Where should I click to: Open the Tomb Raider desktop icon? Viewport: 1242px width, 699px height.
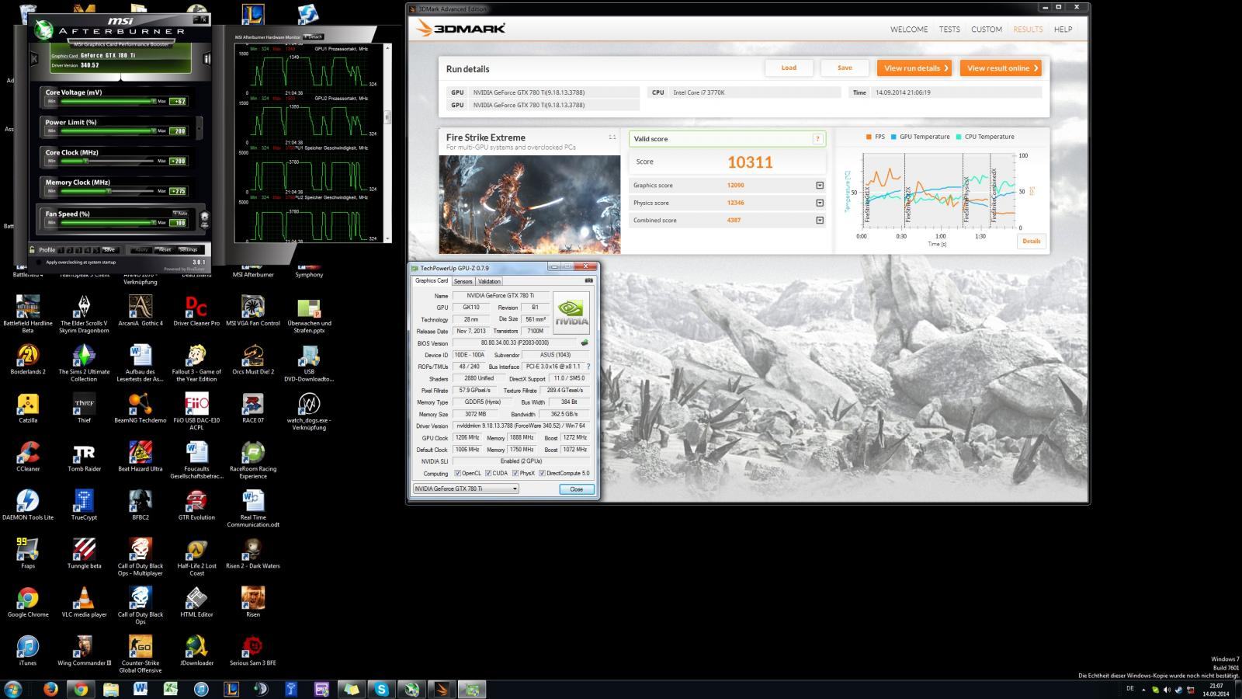(x=84, y=457)
